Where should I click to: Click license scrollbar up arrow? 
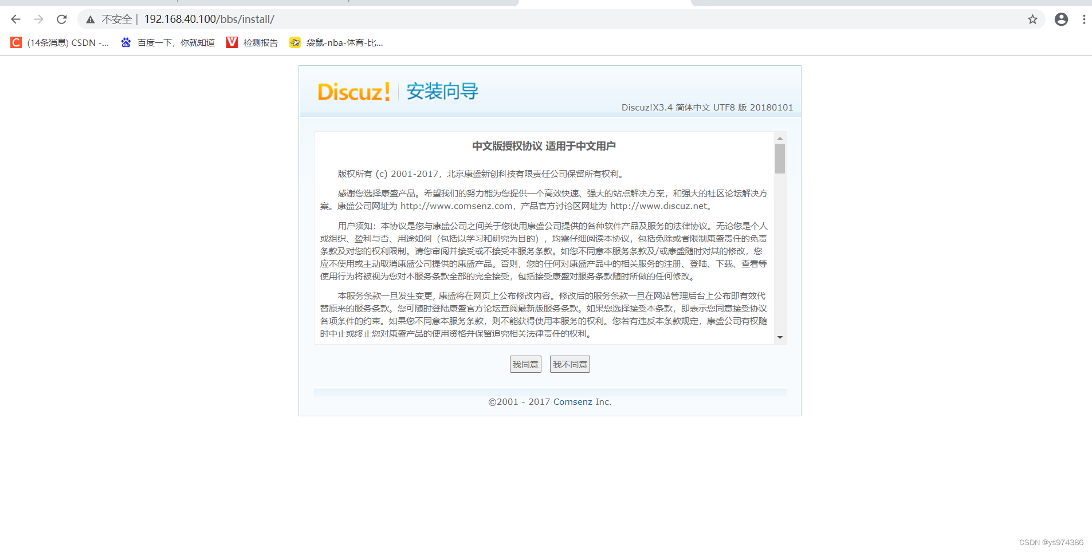pos(780,138)
